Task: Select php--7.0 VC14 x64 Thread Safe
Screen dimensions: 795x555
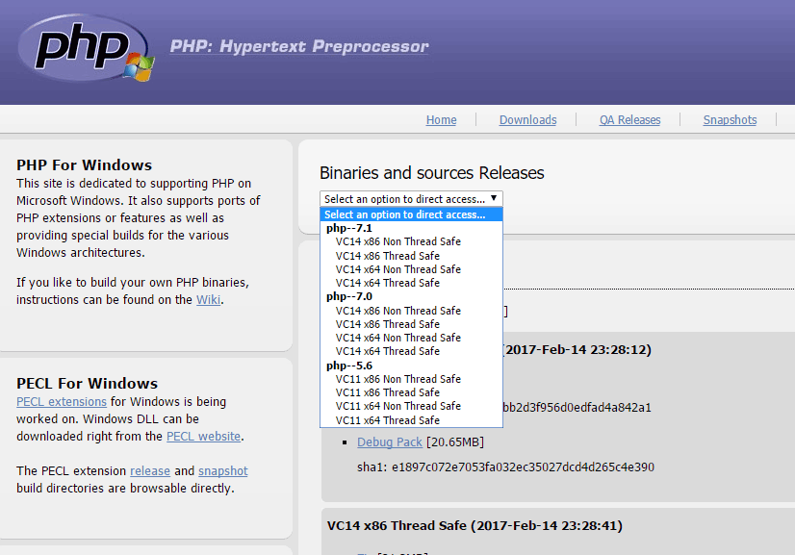Action: pos(387,351)
